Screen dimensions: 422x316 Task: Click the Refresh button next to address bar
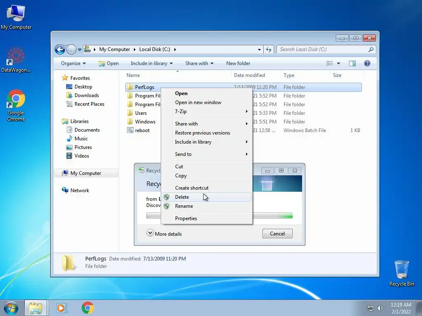click(269, 49)
